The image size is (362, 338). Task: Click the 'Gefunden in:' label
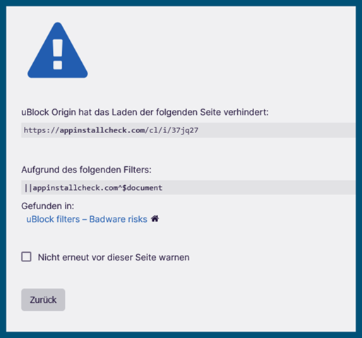coord(48,206)
